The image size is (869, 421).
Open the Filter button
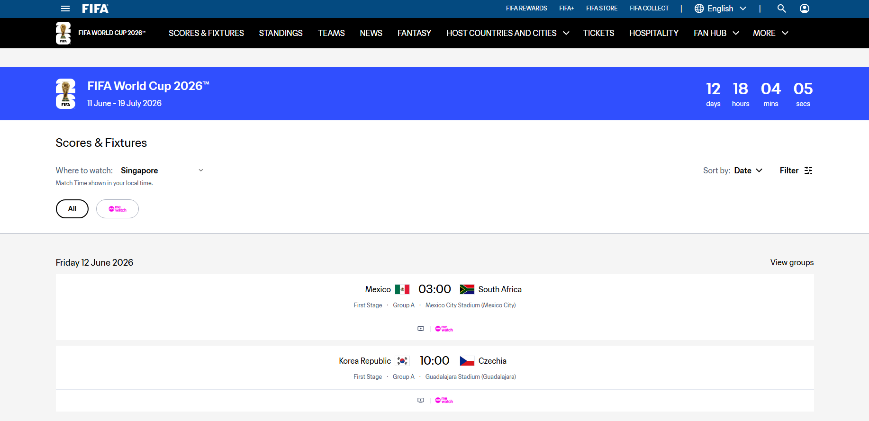[x=796, y=170]
